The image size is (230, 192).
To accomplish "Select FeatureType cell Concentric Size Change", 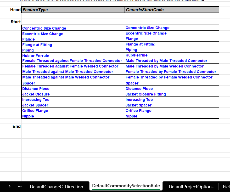I will click(x=73, y=28).
